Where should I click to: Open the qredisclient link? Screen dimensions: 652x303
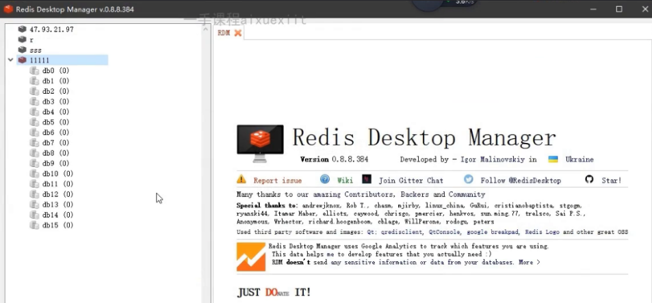click(x=398, y=232)
